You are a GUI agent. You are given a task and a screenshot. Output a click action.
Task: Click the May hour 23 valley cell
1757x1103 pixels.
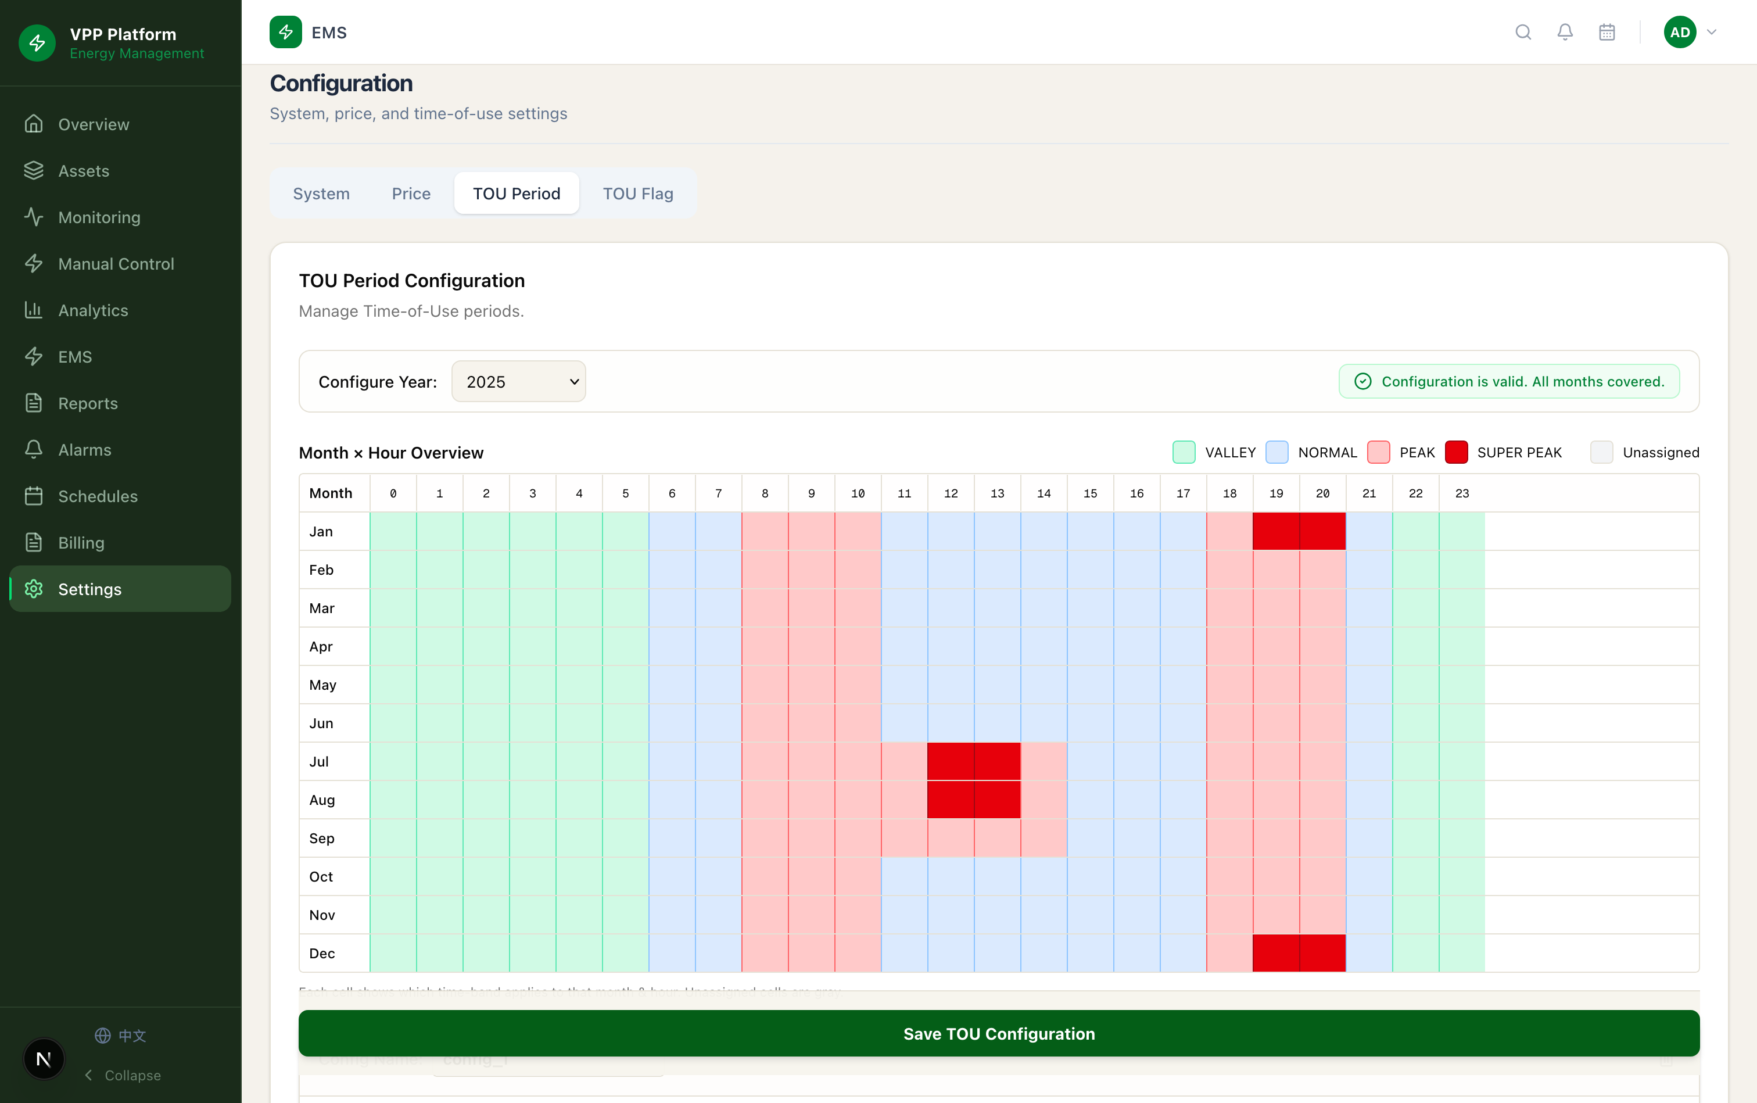pyautogui.click(x=1462, y=684)
